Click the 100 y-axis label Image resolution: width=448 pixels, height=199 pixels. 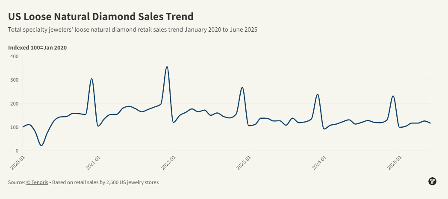point(14,127)
